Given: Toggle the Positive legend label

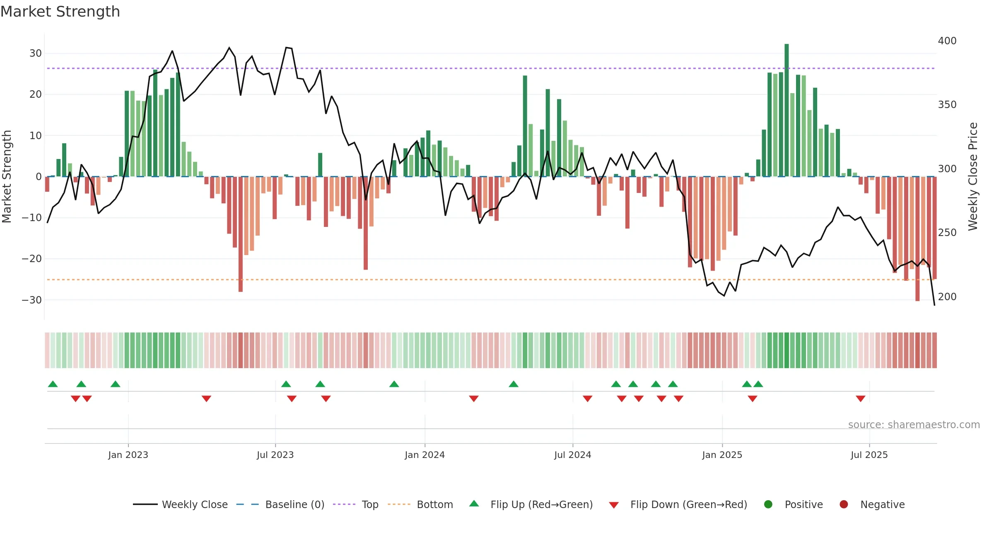Looking at the screenshot, I should point(804,504).
